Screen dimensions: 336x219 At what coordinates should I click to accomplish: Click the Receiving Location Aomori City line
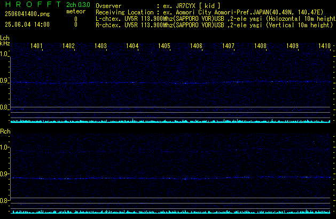click(209, 12)
